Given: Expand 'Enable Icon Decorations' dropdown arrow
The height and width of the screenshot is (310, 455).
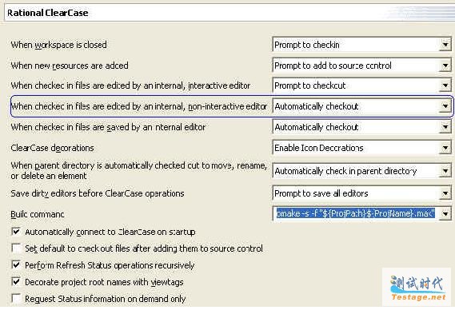Looking at the screenshot, I should 445,148.
